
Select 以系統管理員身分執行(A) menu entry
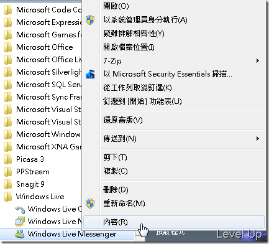174,20
